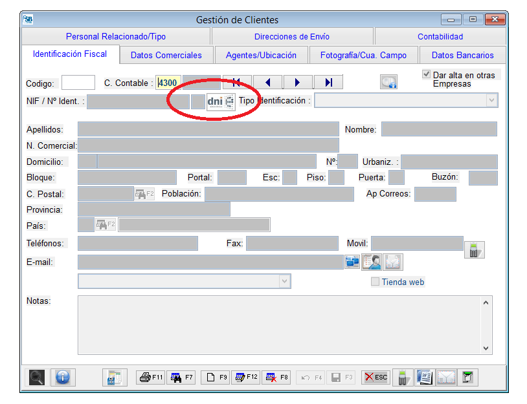Open the Datos Bancarios tab
Viewport: 527px width, 404px height.
point(462,55)
